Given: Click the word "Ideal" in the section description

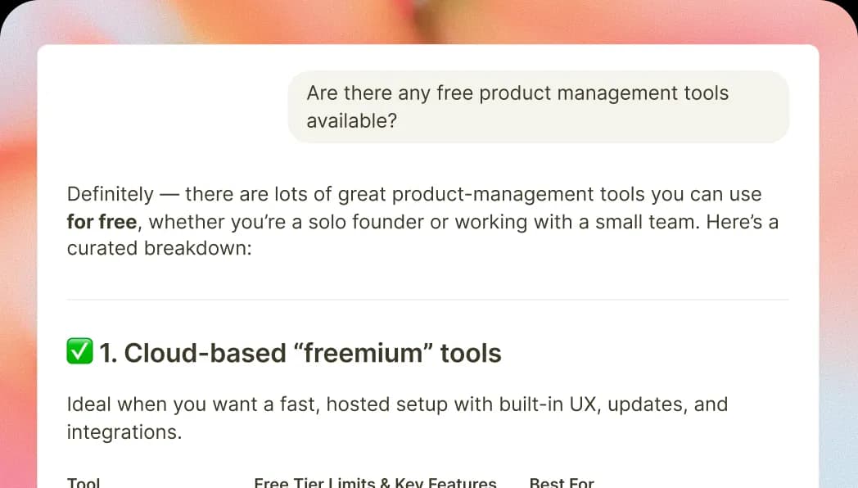Looking at the screenshot, I should click(x=88, y=404).
